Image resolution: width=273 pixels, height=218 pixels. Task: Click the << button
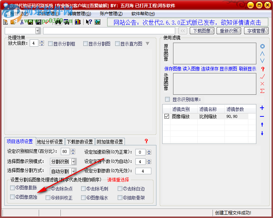[x=183, y=31]
